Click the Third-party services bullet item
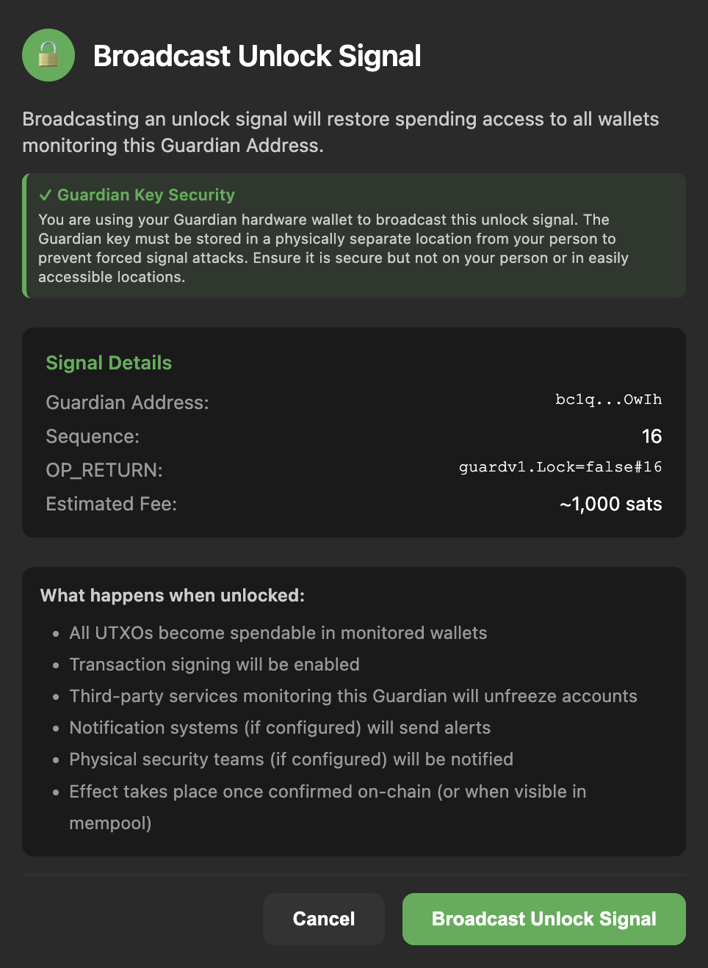Image resolution: width=708 pixels, height=968 pixels. pos(353,696)
